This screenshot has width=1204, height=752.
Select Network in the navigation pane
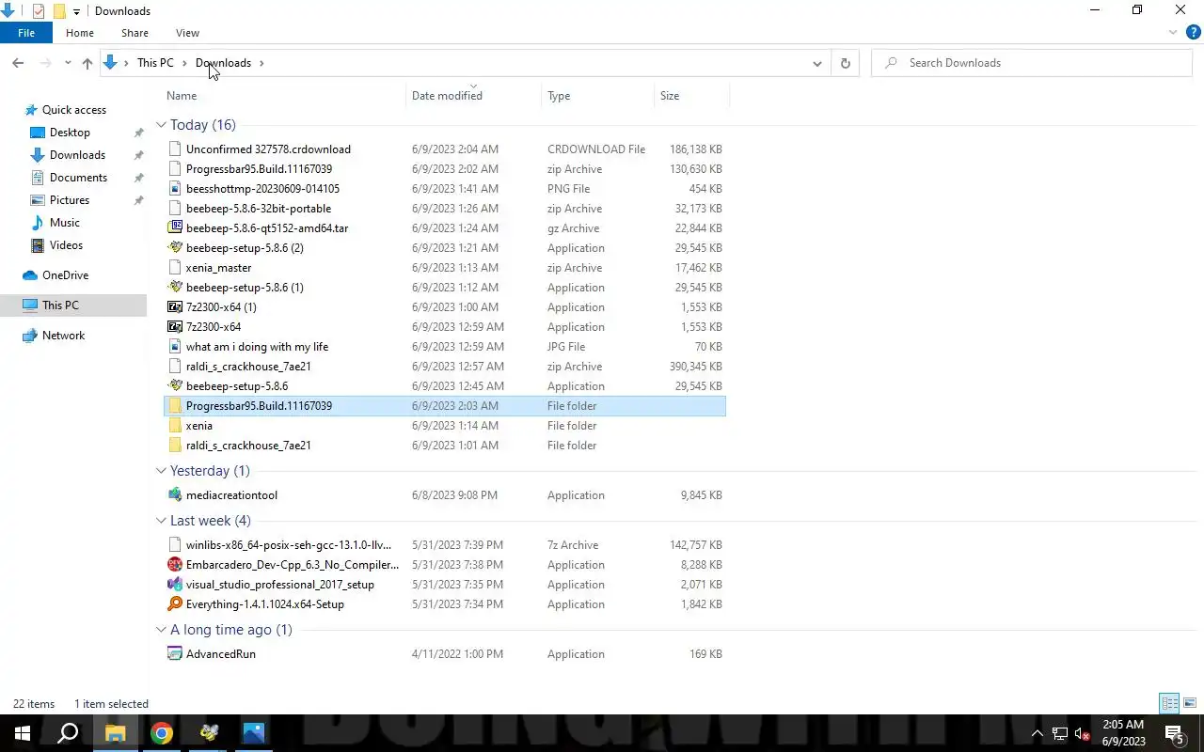(x=63, y=336)
